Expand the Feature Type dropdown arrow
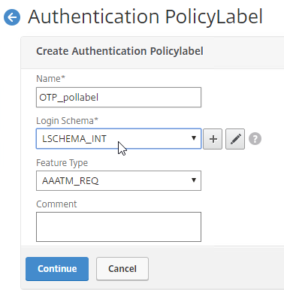284x290 pixels. (x=193, y=180)
